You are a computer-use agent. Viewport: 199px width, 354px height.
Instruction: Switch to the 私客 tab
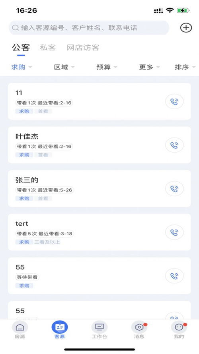[48, 47]
